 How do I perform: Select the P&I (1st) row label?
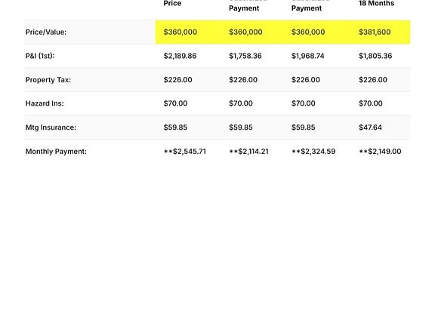point(40,56)
